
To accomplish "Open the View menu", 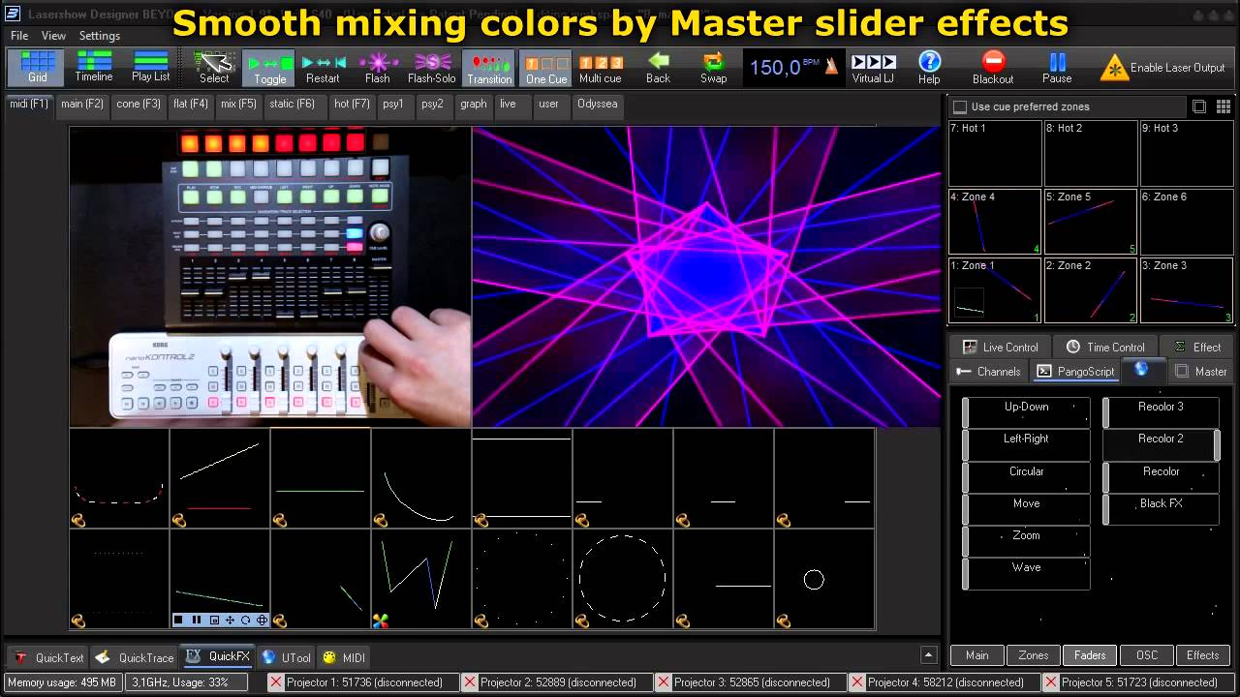I will click(x=53, y=36).
